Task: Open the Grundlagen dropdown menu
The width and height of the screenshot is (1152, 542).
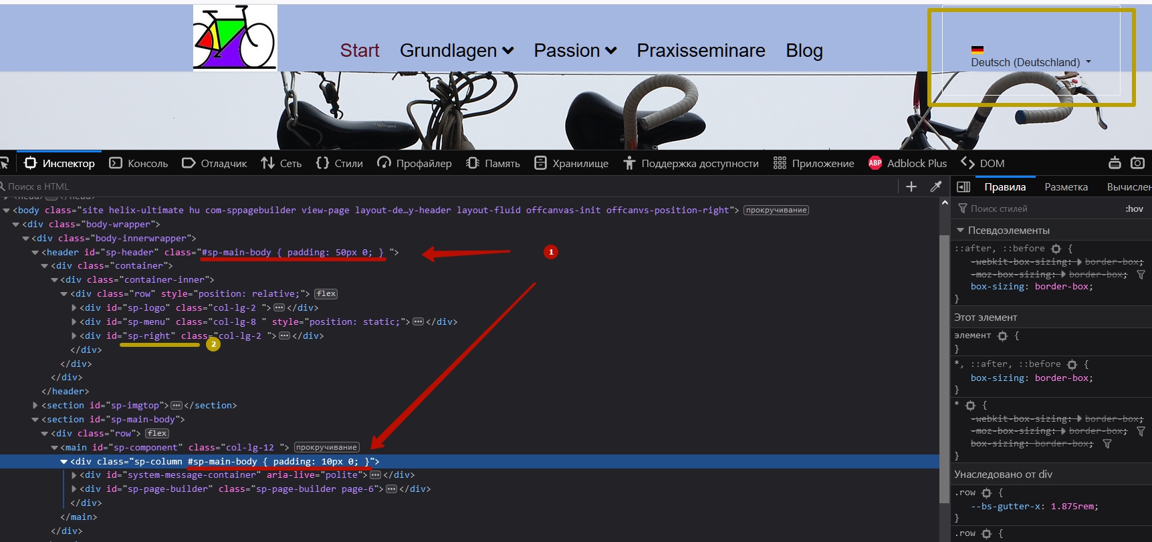Action: (x=456, y=51)
